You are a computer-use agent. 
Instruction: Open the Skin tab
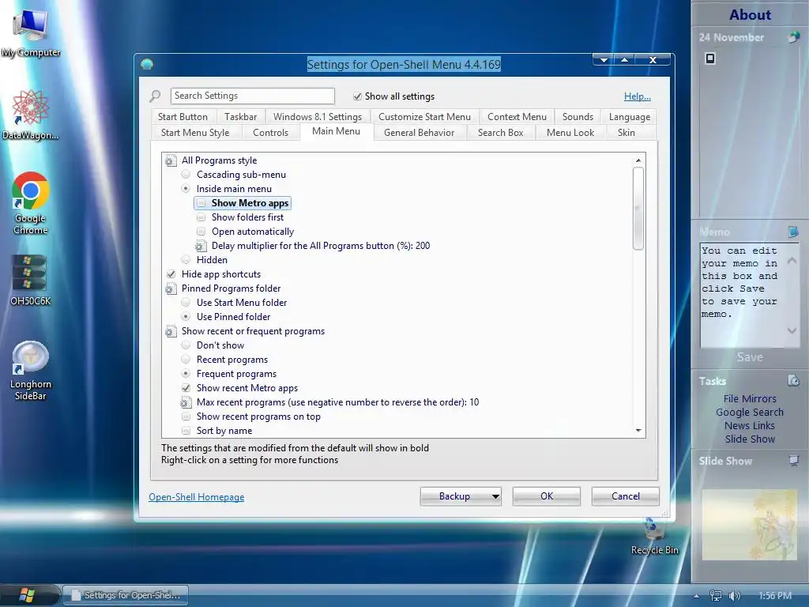(x=627, y=133)
